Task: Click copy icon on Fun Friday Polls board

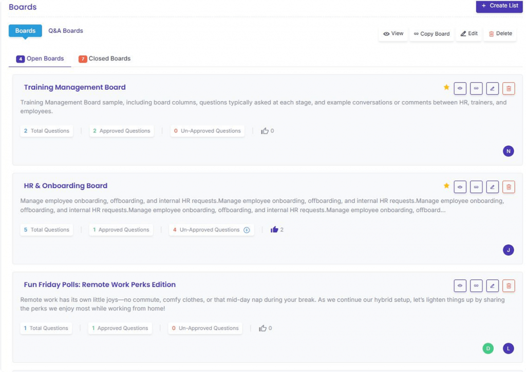Action: tap(476, 286)
